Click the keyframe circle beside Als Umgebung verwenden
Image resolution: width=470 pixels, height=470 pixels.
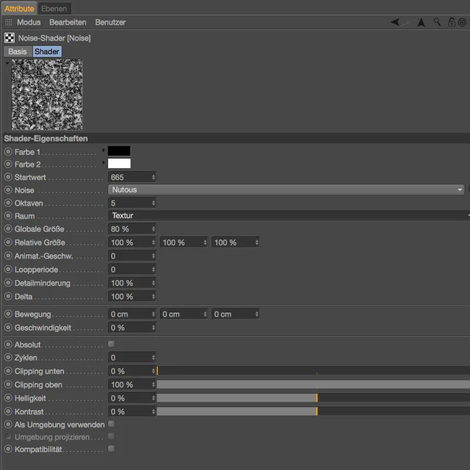pos(8,424)
